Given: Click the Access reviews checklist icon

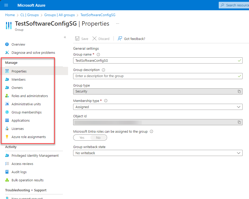Looking at the screenshot, I should (7, 164).
